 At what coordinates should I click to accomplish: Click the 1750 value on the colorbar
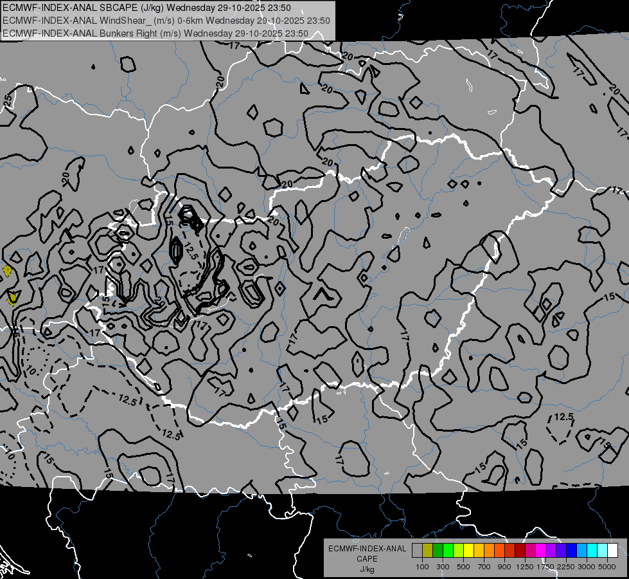[545, 567]
